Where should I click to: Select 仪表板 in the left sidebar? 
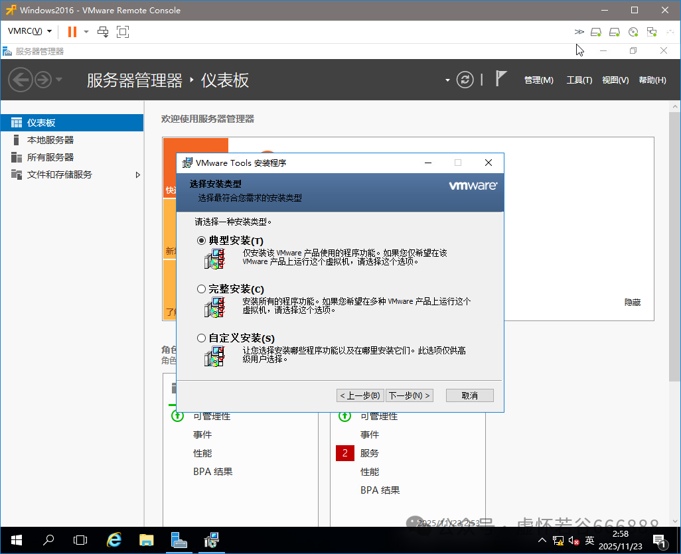pos(72,123)
